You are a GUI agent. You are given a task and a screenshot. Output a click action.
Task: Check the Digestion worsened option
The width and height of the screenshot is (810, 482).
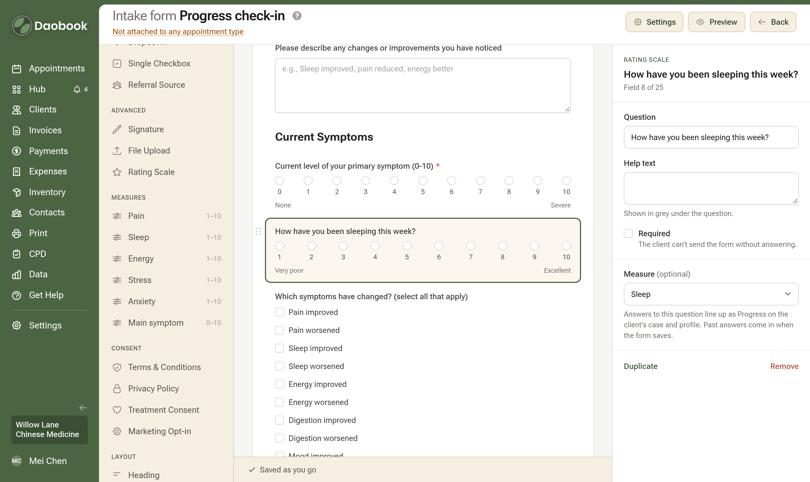pyautogui.click(x=280, y=438)
